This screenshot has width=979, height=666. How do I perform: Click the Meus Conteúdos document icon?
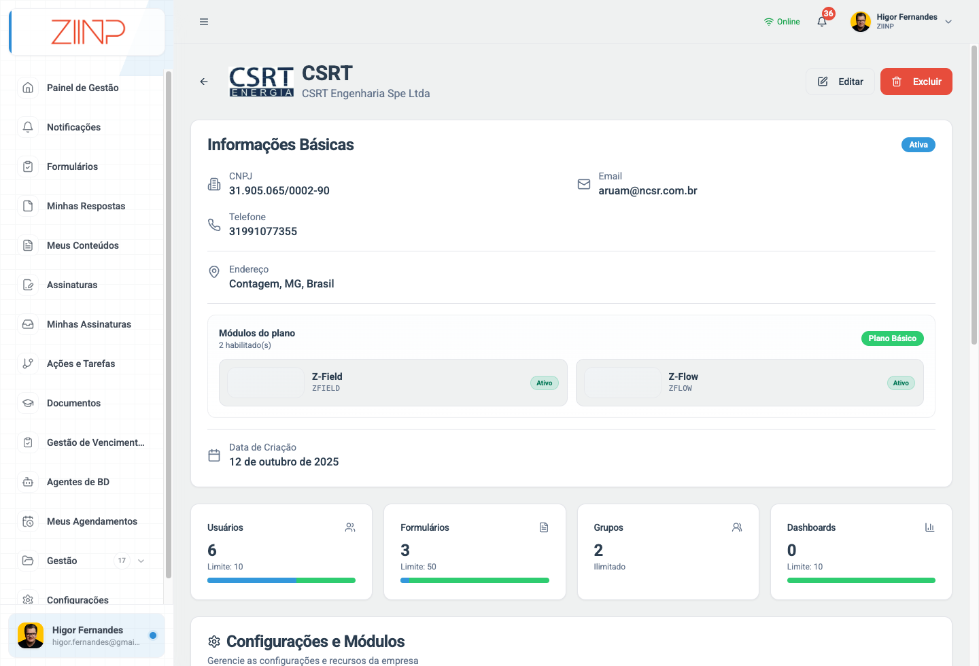[x=28, y=245]
